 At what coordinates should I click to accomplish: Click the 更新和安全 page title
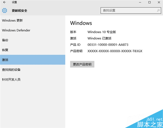[20, 11]
